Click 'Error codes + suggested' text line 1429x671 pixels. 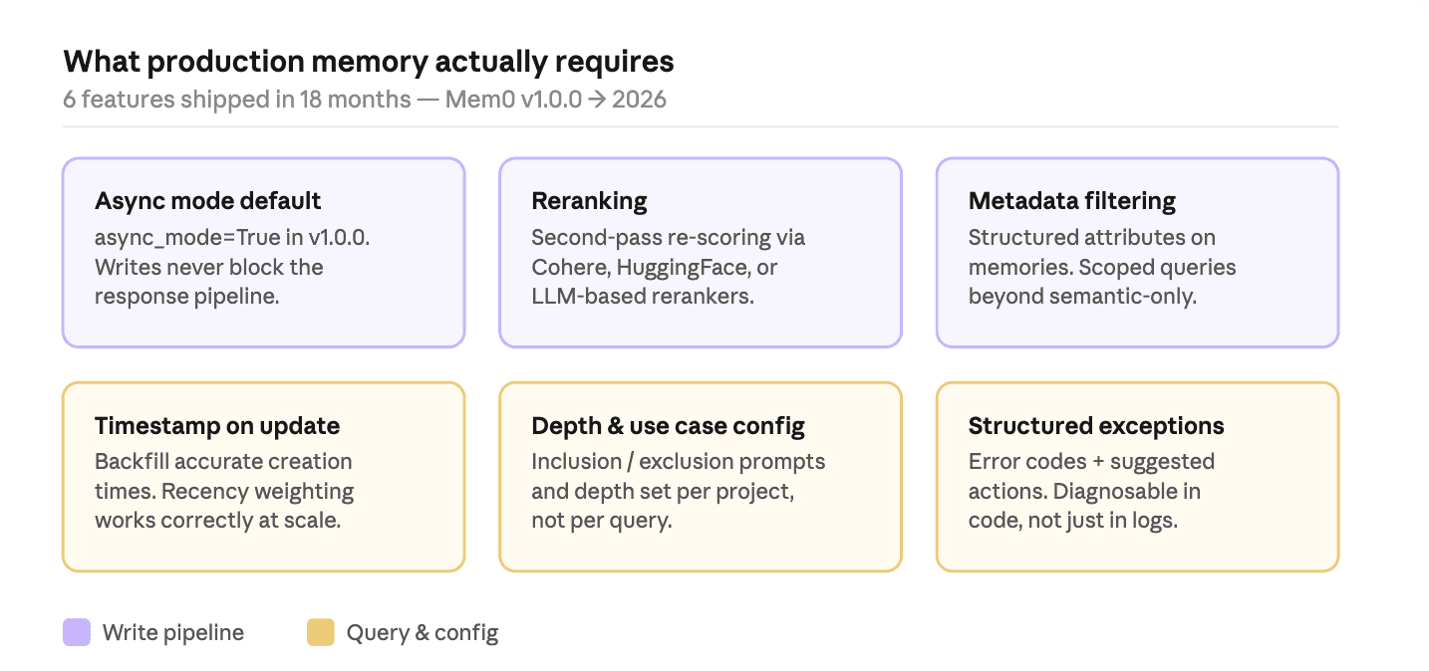coord(1091,462)
